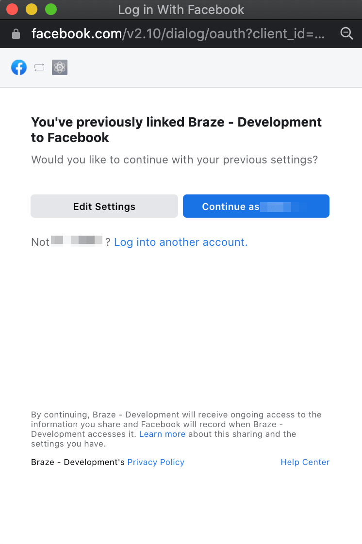Click the heading about linking Braze - Development

click(176, 129)
